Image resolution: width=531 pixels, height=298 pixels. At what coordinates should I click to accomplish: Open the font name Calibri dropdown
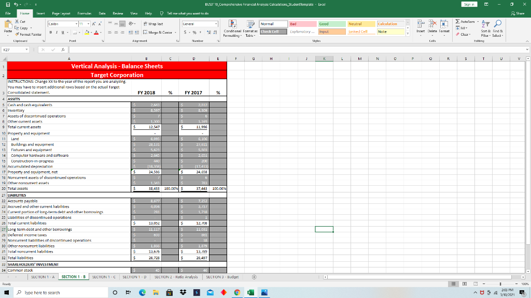pos(76,24)
